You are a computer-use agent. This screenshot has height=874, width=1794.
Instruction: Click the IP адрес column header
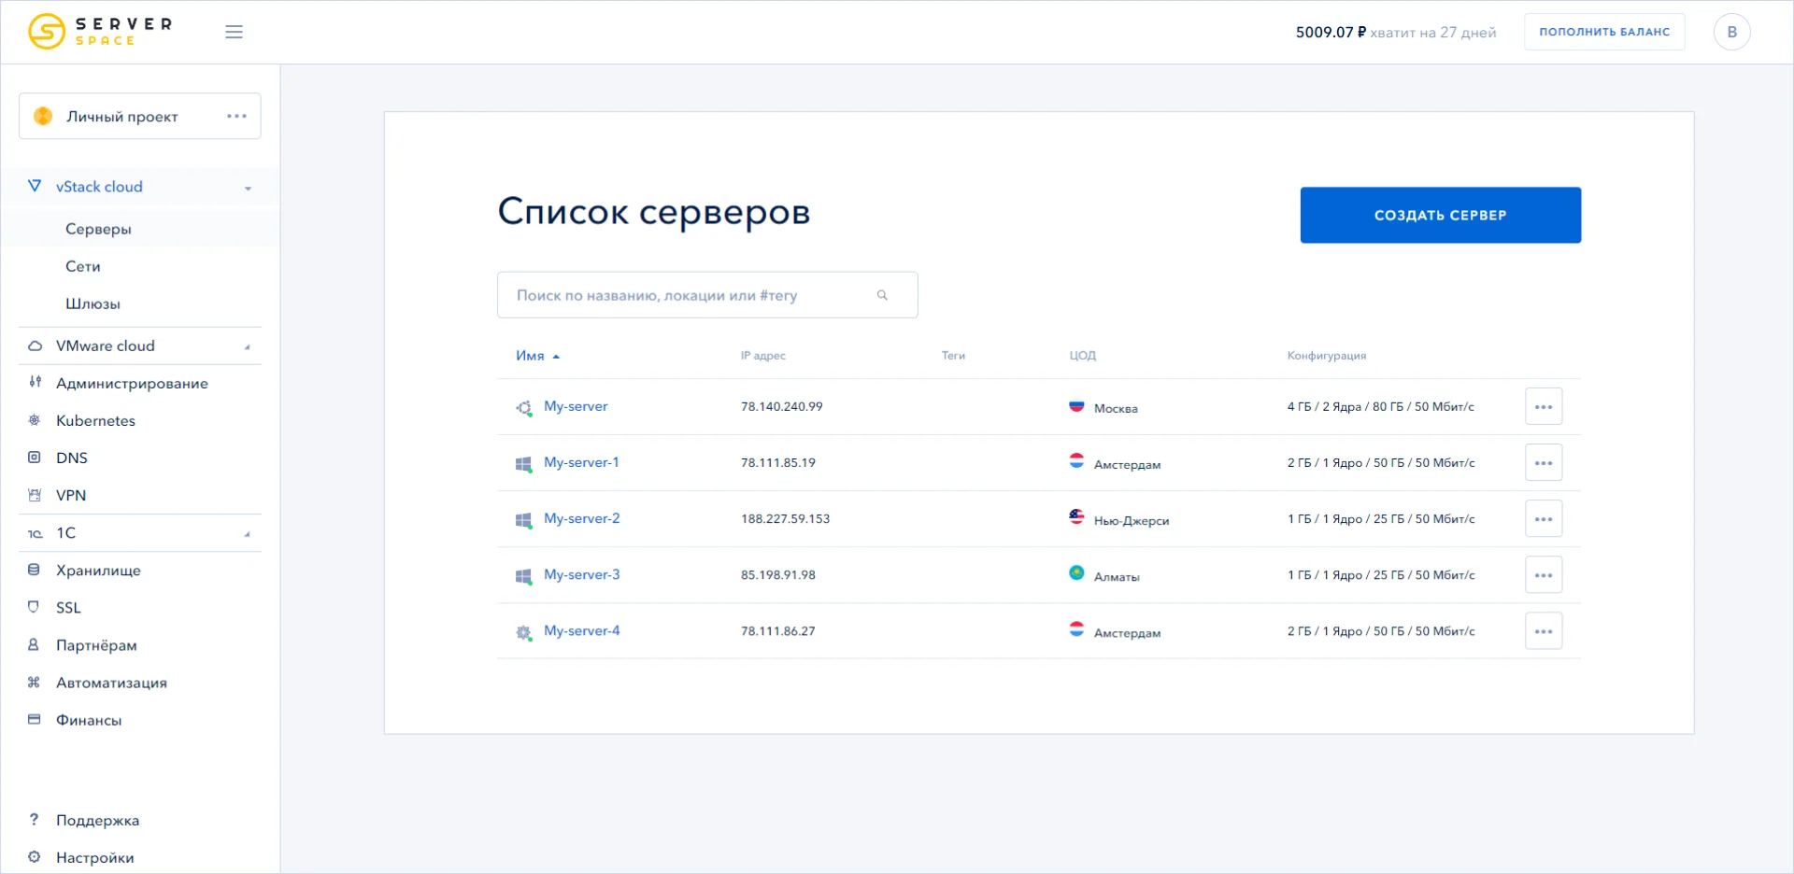click(763, 356)
